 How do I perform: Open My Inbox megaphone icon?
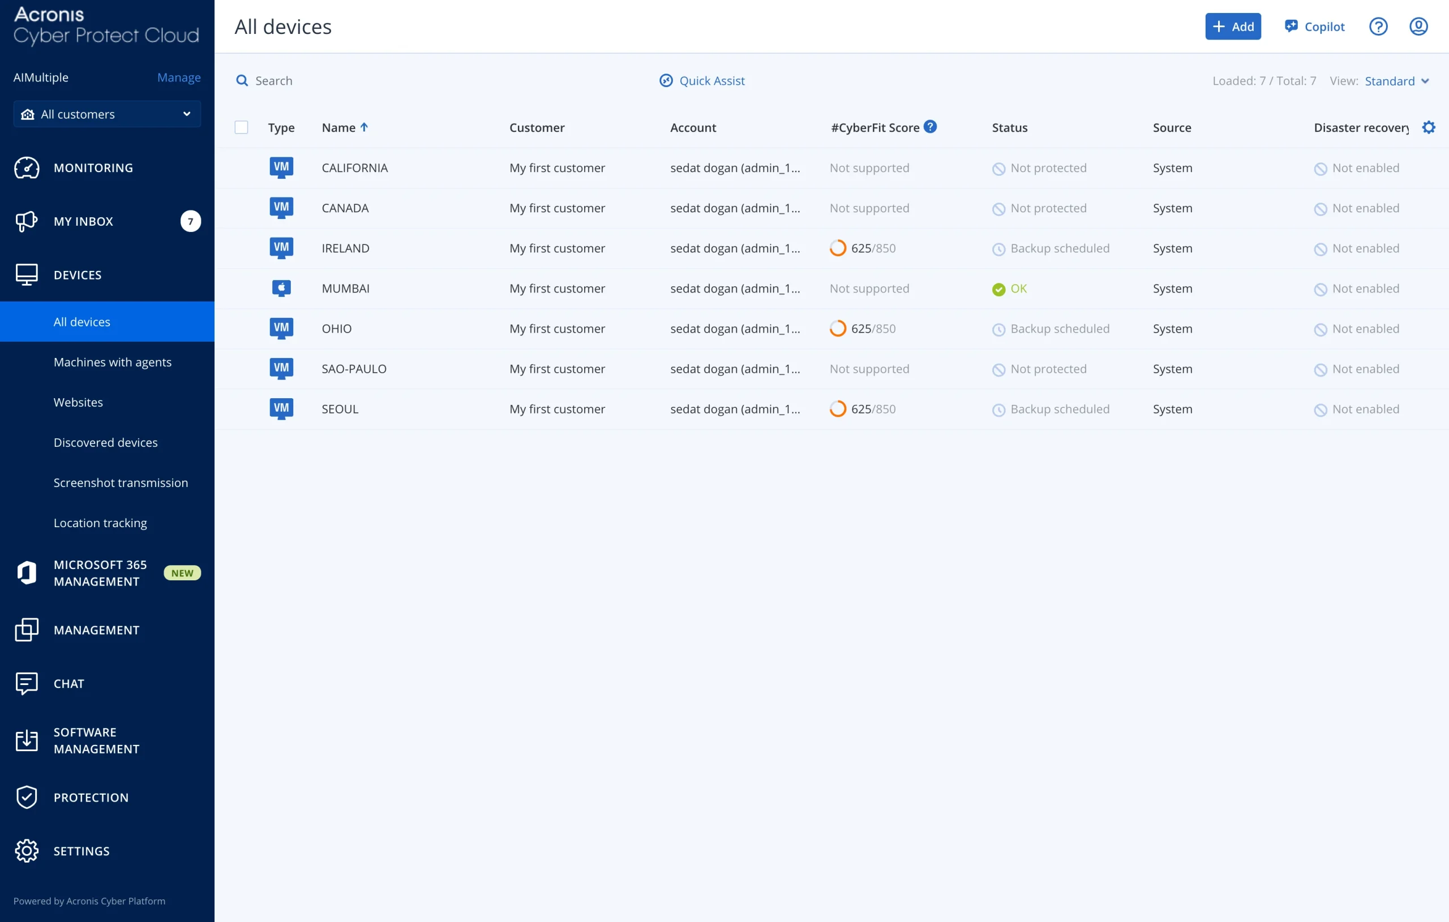27,221
